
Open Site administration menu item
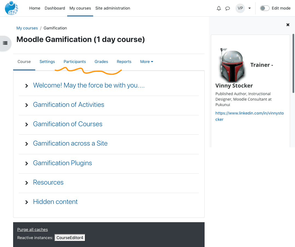pyautogui.click(x=113, y=8)
